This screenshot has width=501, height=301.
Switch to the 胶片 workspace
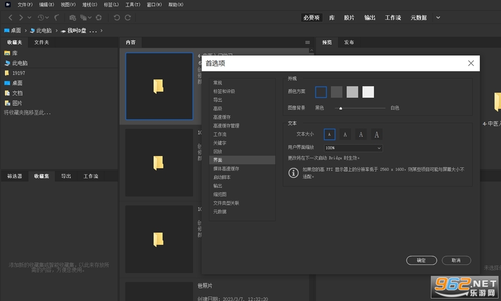click(x=349, y=18)
